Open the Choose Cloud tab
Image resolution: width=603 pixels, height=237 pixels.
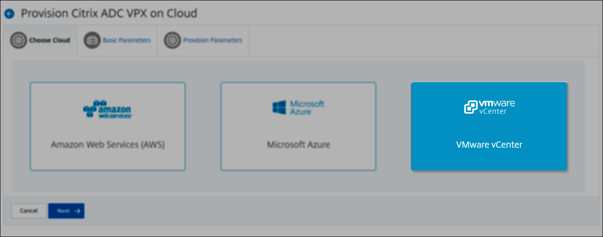[x=41, y=40]
